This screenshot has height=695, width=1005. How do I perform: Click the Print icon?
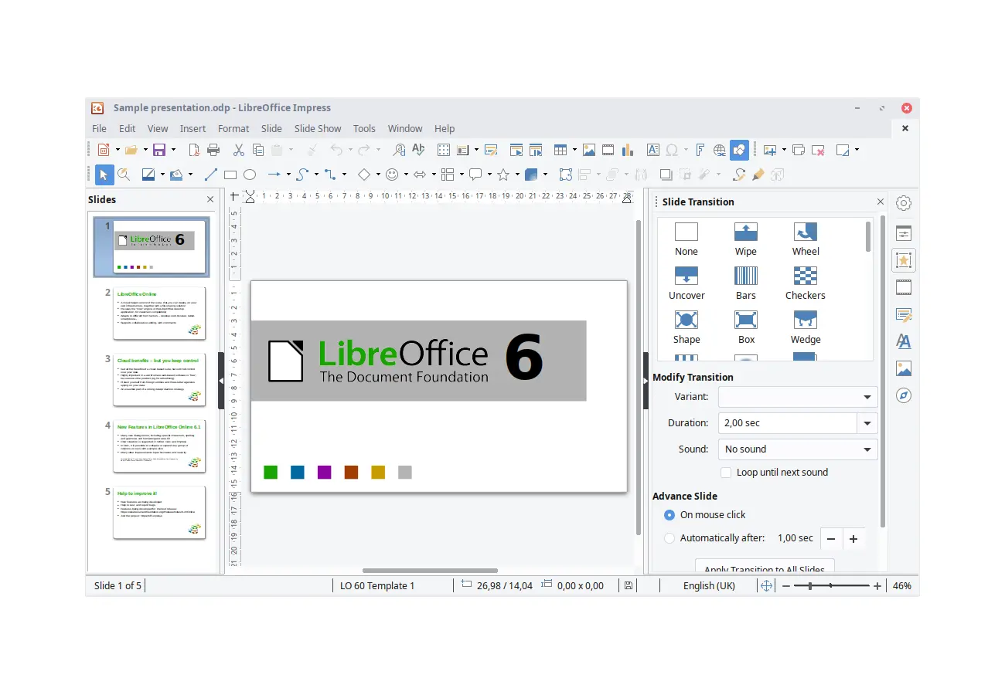tap(213, 150)
